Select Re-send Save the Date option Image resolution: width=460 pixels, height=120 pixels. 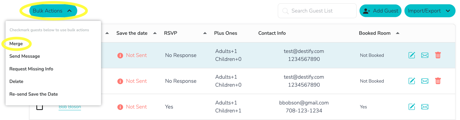tap(34, 94)
